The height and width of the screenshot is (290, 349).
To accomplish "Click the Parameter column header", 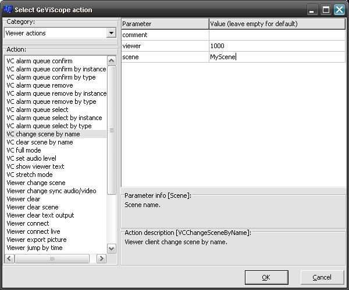I will [x=165, y=24].
